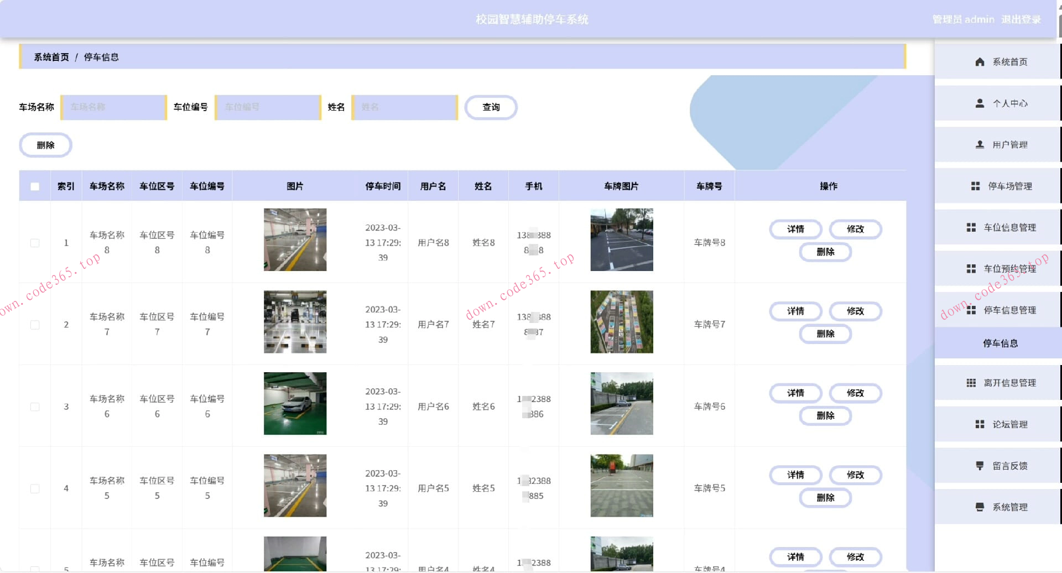Open 停车场管理 via its grid icon
Viewport: 1062px width, 573px height.
975,186
